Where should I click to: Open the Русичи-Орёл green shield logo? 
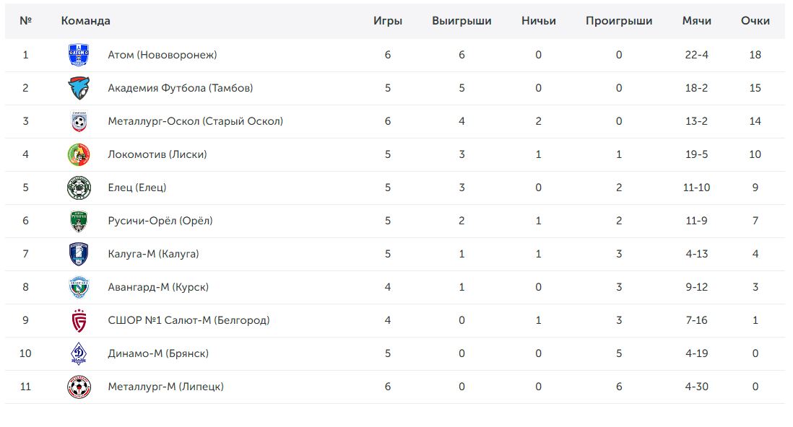click(79, 221)
